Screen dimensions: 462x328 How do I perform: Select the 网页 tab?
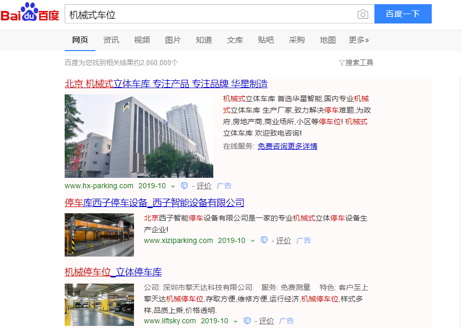pos(80,40)
